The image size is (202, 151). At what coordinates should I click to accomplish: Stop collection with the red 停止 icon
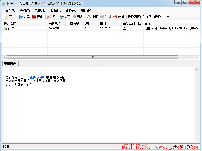click(x=34, y=17)
